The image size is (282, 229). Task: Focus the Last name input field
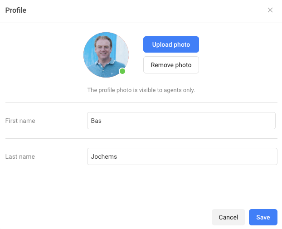point(181,156)
